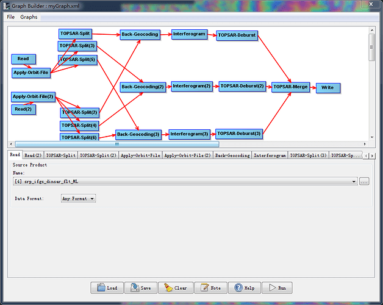Open the Data Format dropdown
This screenshot has width=383, height=305.
pyautogui.click(x=78, y=198)
